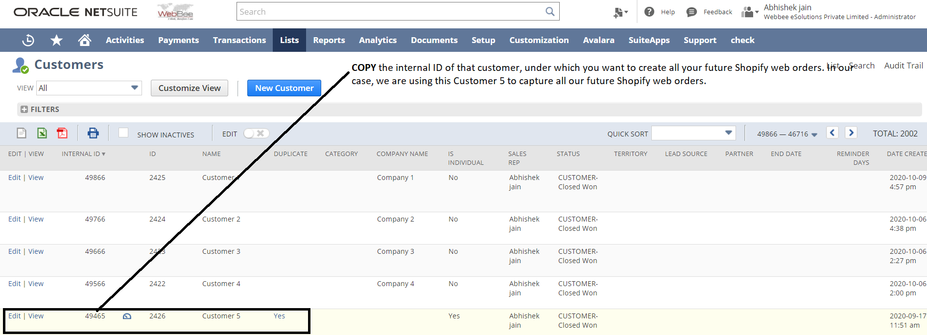Print the customer list
Screen dimensions: 927x335
click(93, 133)
